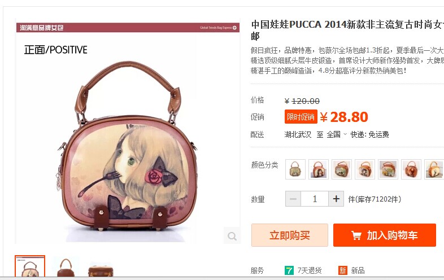Click cart icon in 加入购物车 button

tap(356, 235)
